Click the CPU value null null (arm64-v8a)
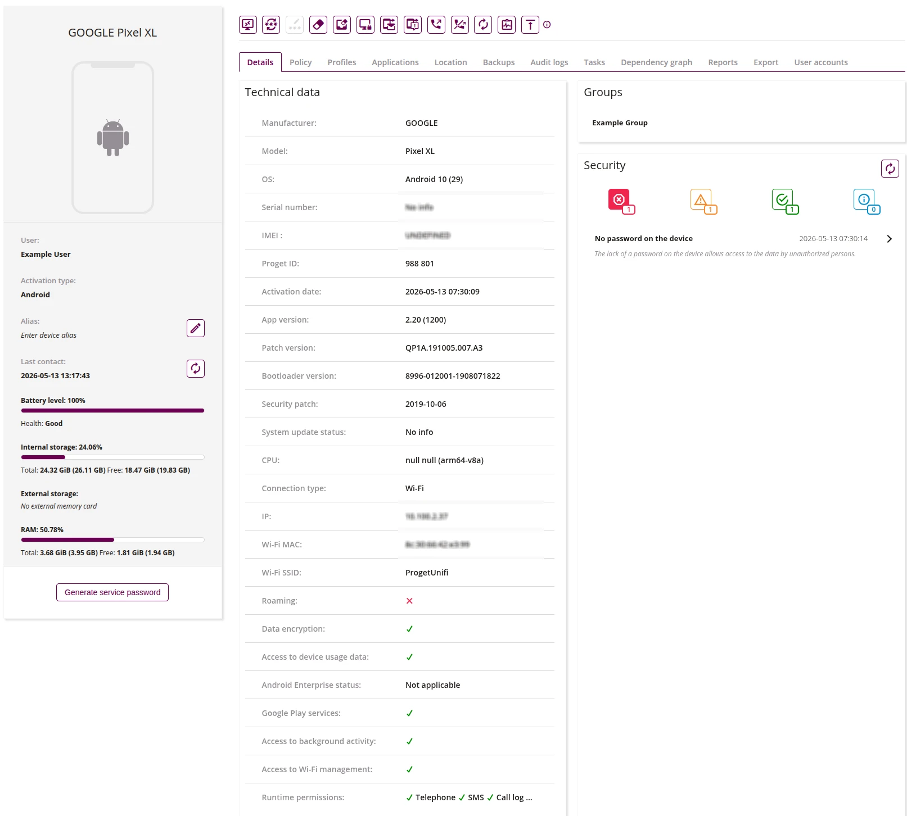 [x=444, y=460]
